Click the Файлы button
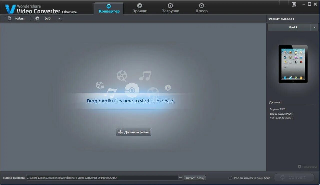Screen dimensions: 320x185 [18, 19]
